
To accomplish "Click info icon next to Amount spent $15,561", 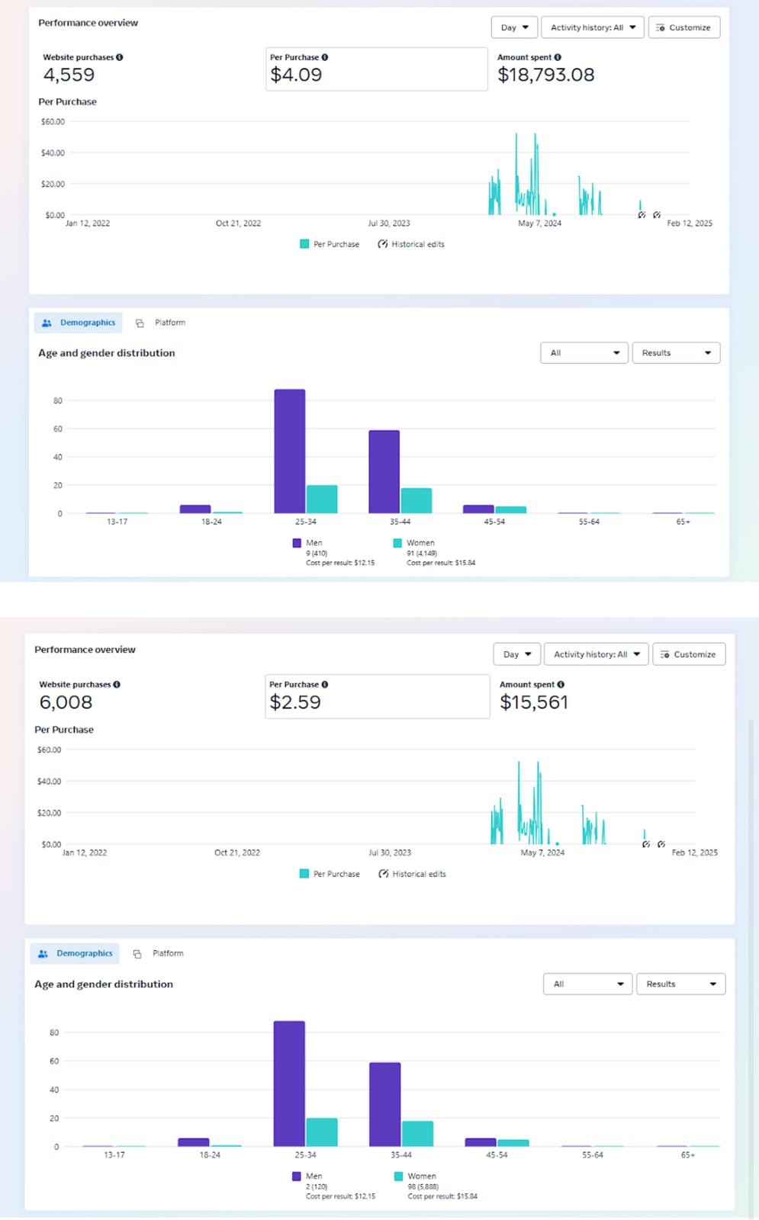I will [x=561, y=685].
